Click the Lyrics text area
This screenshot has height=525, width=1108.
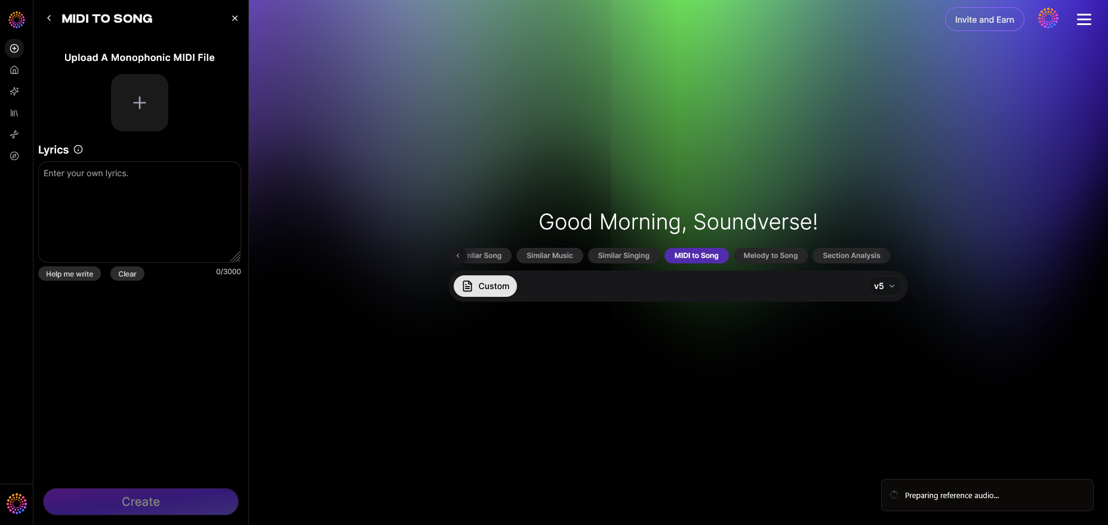click(x=140, y=212)
